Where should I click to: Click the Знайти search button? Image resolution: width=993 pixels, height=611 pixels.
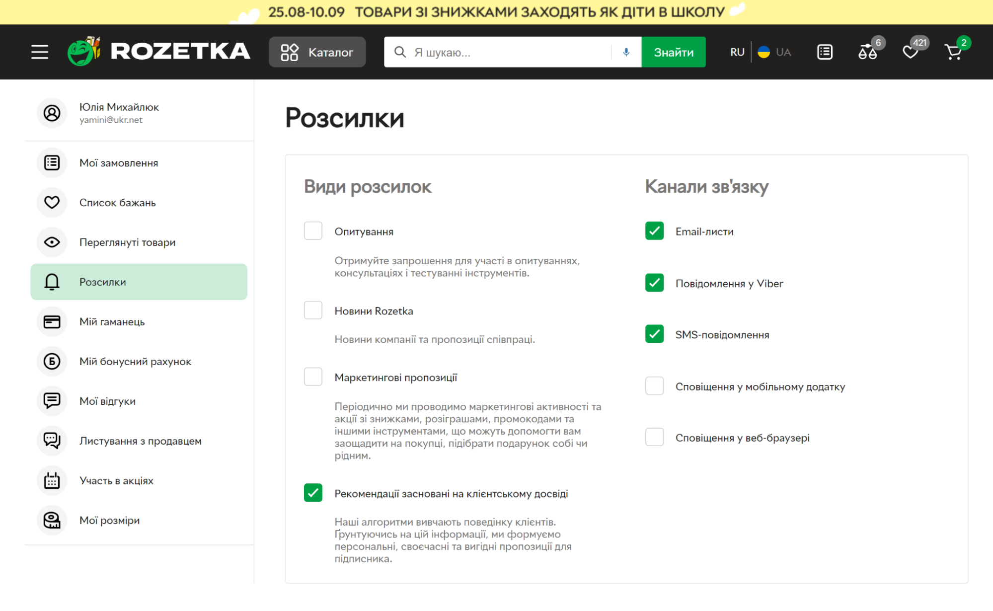coord(673,51)
